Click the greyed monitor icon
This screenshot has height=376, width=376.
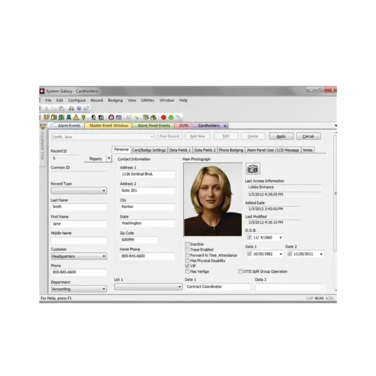click(128, 117)
